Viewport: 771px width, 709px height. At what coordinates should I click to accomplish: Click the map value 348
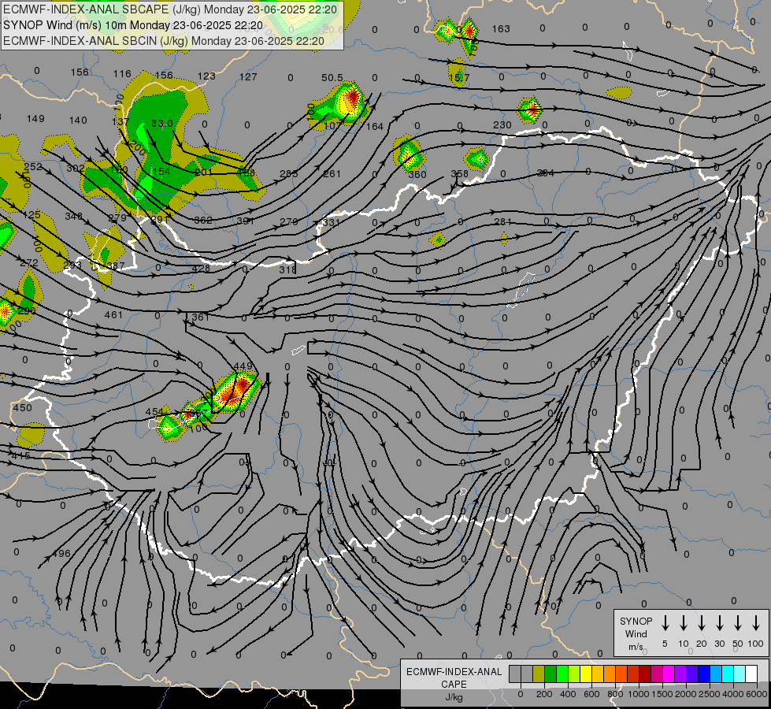[74, 216]
